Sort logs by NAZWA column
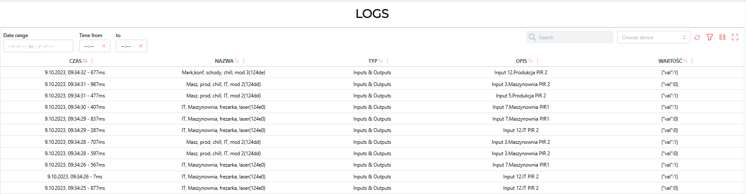The height and width of the screenshot is (194, 746). (x=237, y=61)
